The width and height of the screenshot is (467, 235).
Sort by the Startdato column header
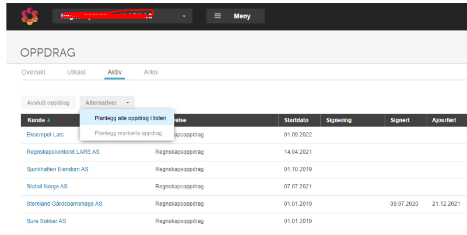(x=296, y=120)
